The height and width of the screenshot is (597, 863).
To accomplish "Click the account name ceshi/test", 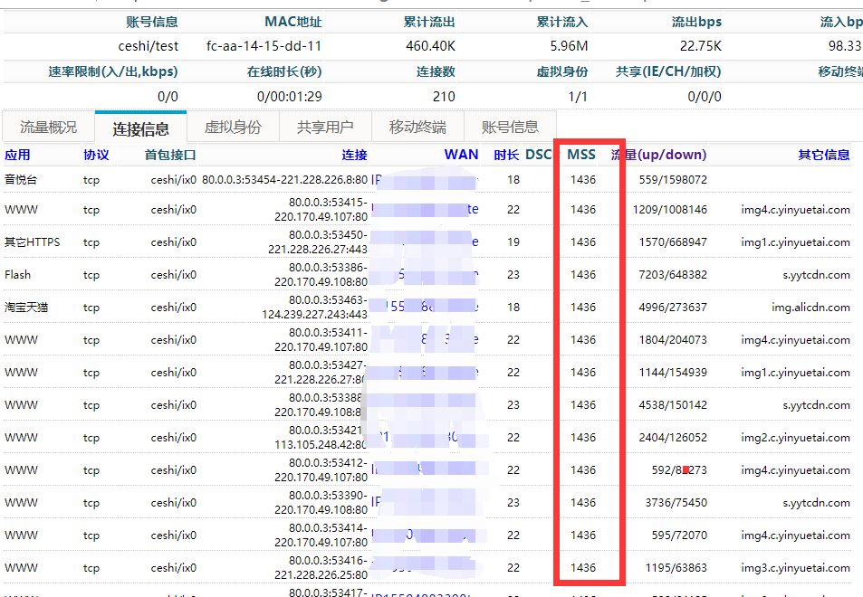I will [149, 45].
